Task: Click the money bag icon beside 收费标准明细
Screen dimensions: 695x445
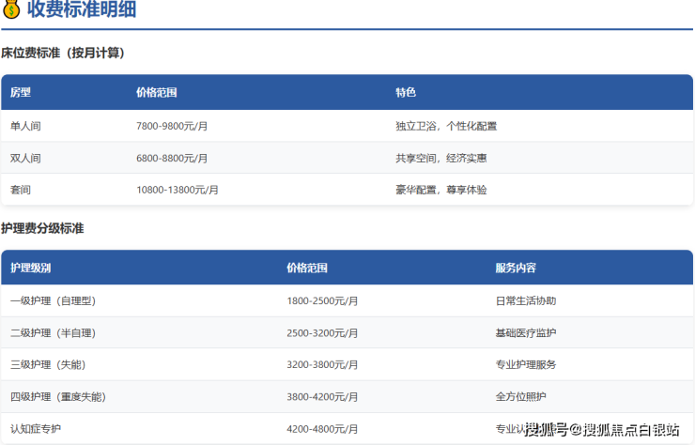Action: [x=12, y=10]
